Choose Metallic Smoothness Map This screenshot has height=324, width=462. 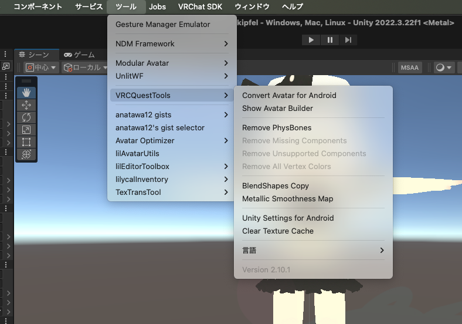tap(313, 199)
